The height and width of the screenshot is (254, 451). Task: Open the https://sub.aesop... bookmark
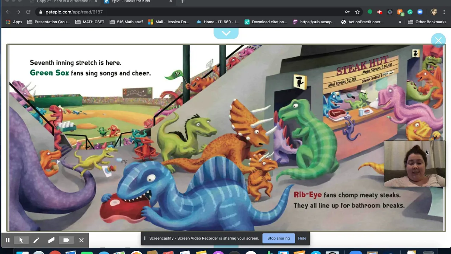point(314,22)
